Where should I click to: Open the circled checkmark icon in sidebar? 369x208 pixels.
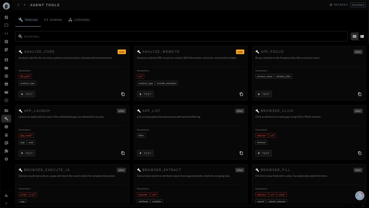coord(6,100)
